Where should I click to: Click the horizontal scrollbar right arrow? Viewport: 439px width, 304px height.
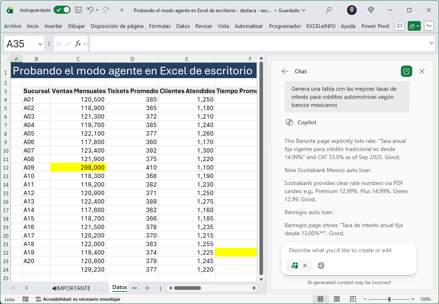[254, 288]
